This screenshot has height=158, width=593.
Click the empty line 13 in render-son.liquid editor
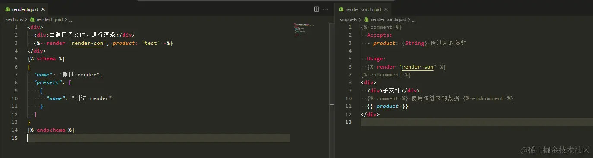point(477,122)
